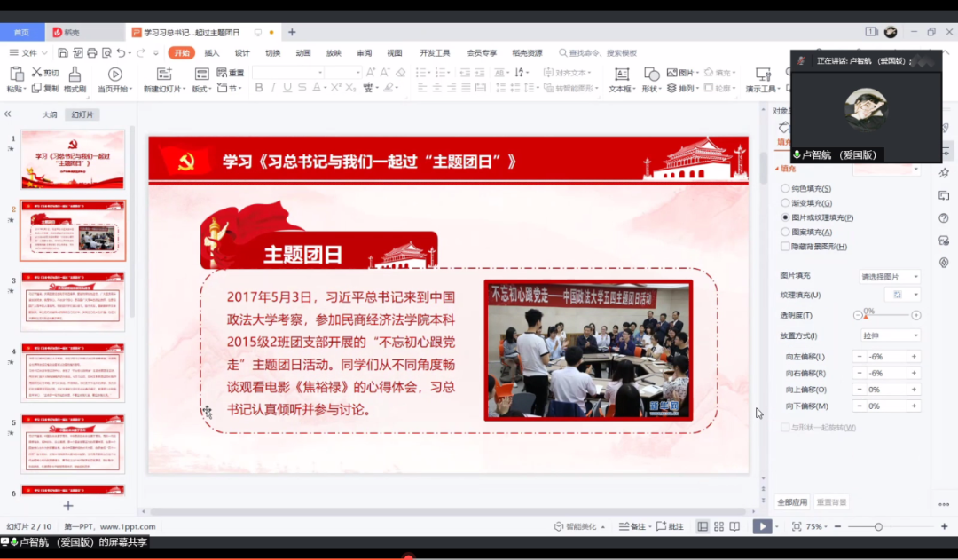Insert a text box using the 文本框 icon

[x=622, y=73]
